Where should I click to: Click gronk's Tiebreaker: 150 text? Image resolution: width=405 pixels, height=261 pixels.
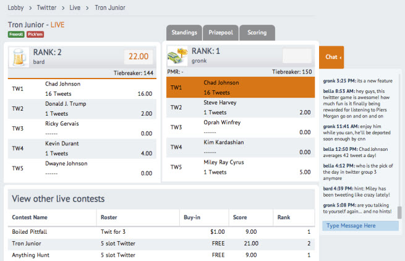(292, 72)
